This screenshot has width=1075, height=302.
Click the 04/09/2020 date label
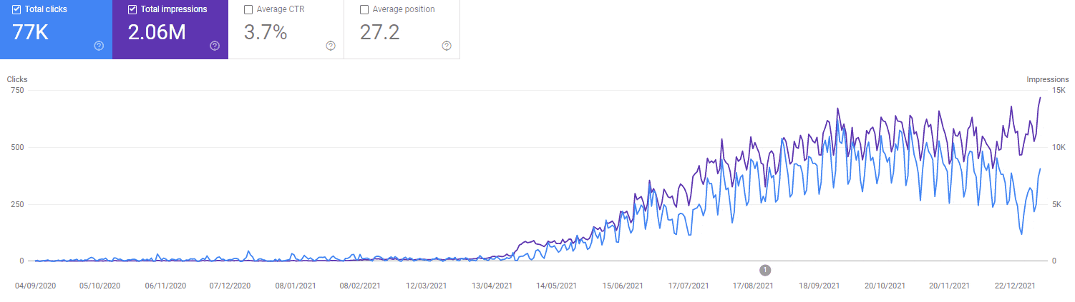(36, 286)
